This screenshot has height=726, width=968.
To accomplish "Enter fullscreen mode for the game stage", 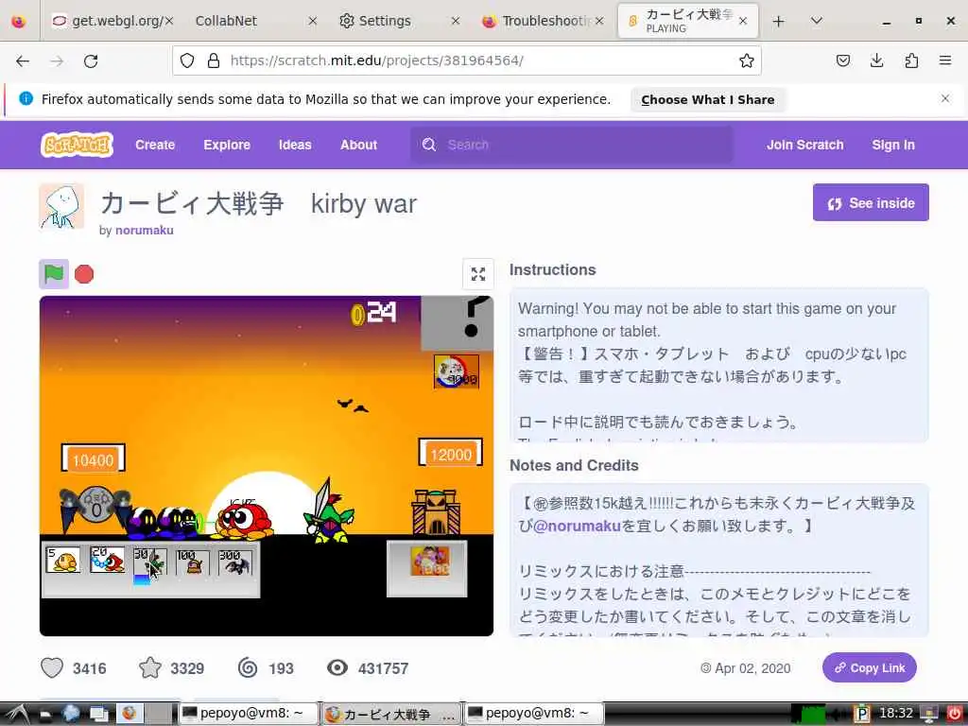I will tap(477, 273).
